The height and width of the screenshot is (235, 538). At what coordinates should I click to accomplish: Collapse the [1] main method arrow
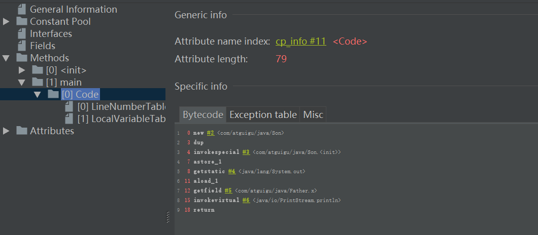[x=22, y=83]
